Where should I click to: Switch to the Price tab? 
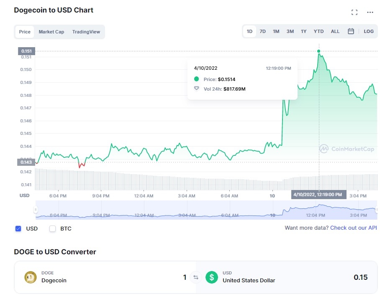[25, 32]
